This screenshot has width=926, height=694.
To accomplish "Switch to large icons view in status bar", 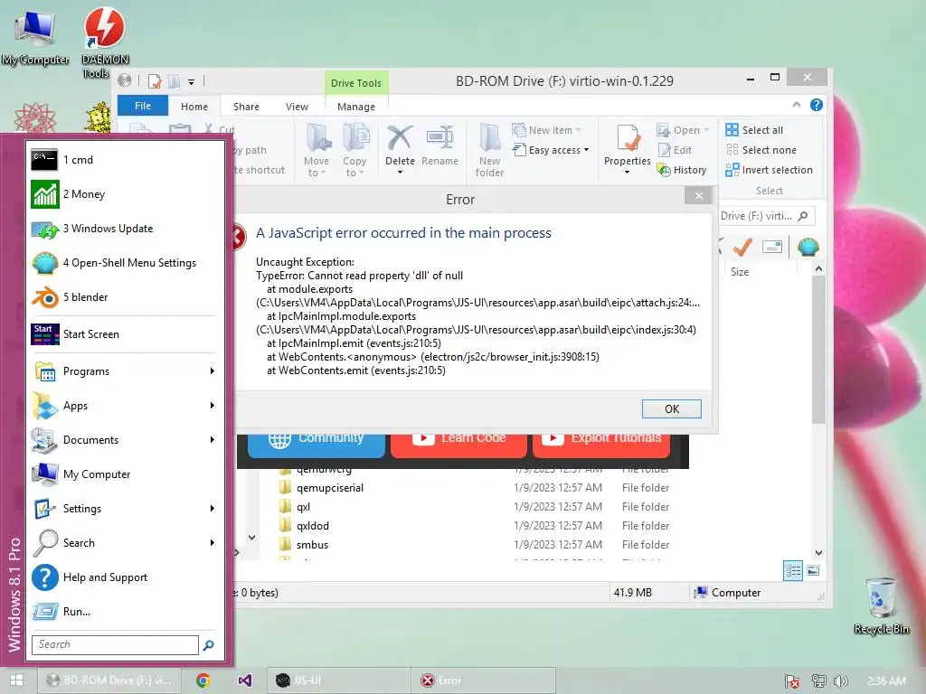I will point(813,571).
